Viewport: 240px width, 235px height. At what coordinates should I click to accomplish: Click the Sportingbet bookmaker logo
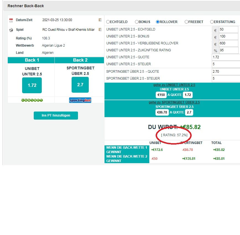pos(80,100)
